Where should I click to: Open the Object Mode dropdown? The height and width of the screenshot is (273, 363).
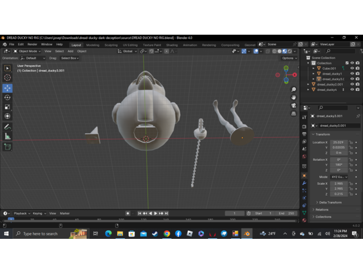pyautogui.click(x=28, y=51)
